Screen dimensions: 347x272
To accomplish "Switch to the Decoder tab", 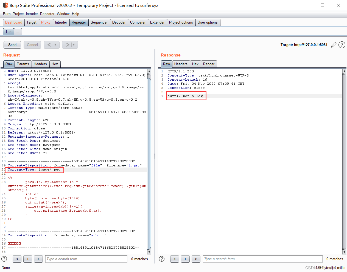I will 119,22.
